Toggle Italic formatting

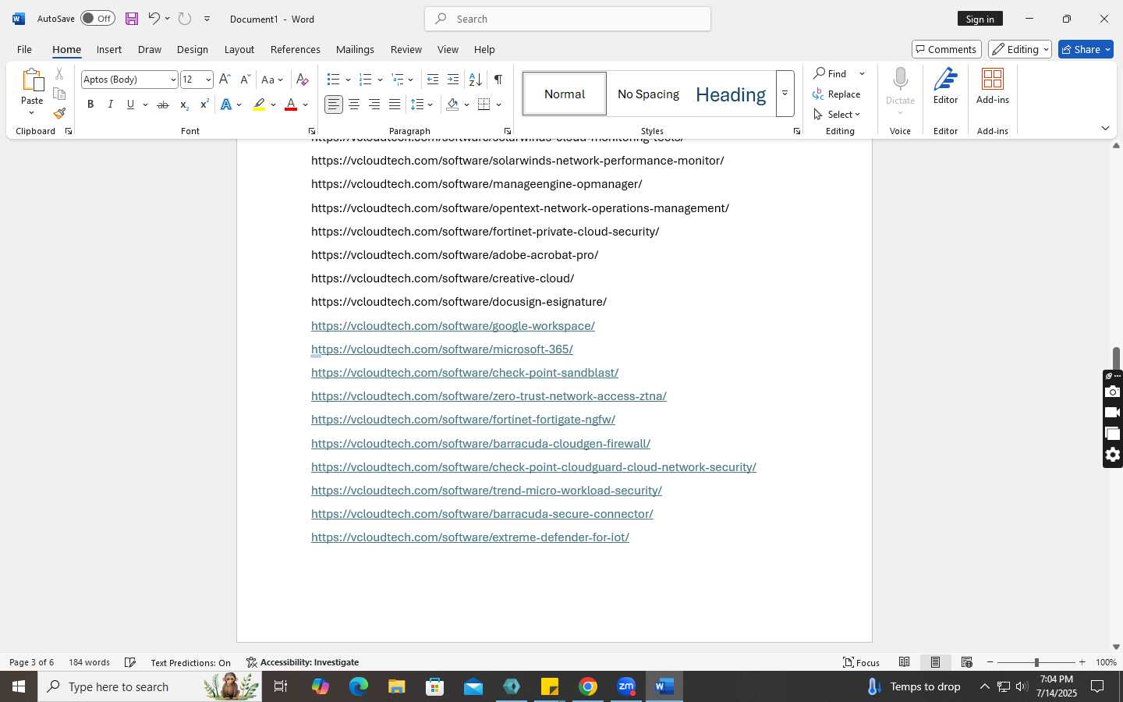[x=111, y=105]
